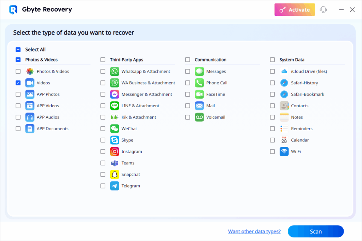The image size is (362, 241).
Task: Tick the APP Photos checkbox
Action: click(x=18, y=94)
